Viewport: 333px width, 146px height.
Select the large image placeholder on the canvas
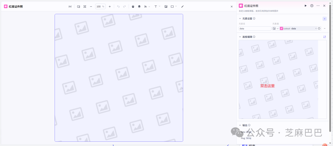pos(119,78)
